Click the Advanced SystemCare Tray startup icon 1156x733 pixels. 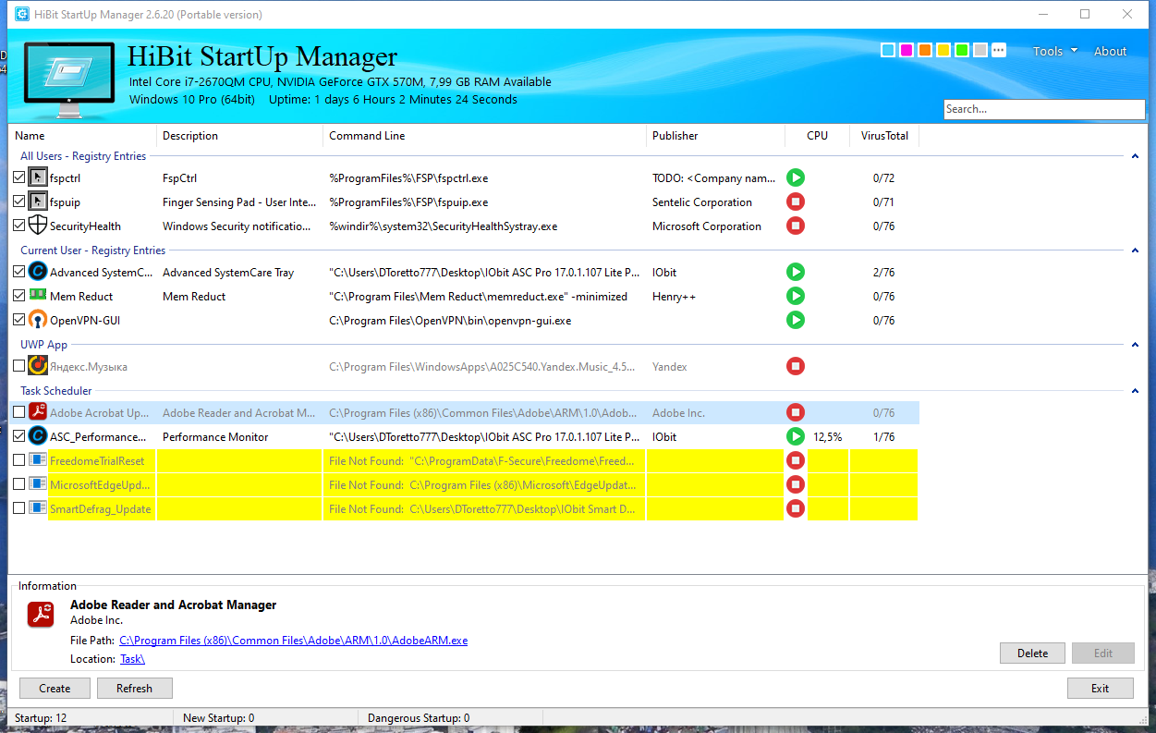pos(37,272)
